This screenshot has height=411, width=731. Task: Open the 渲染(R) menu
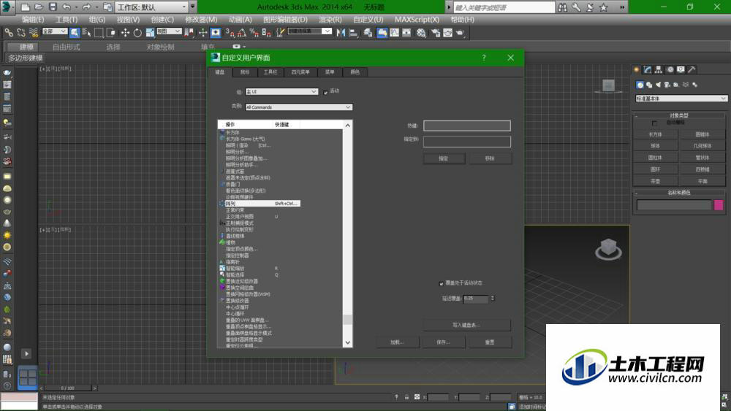(330, 20)
